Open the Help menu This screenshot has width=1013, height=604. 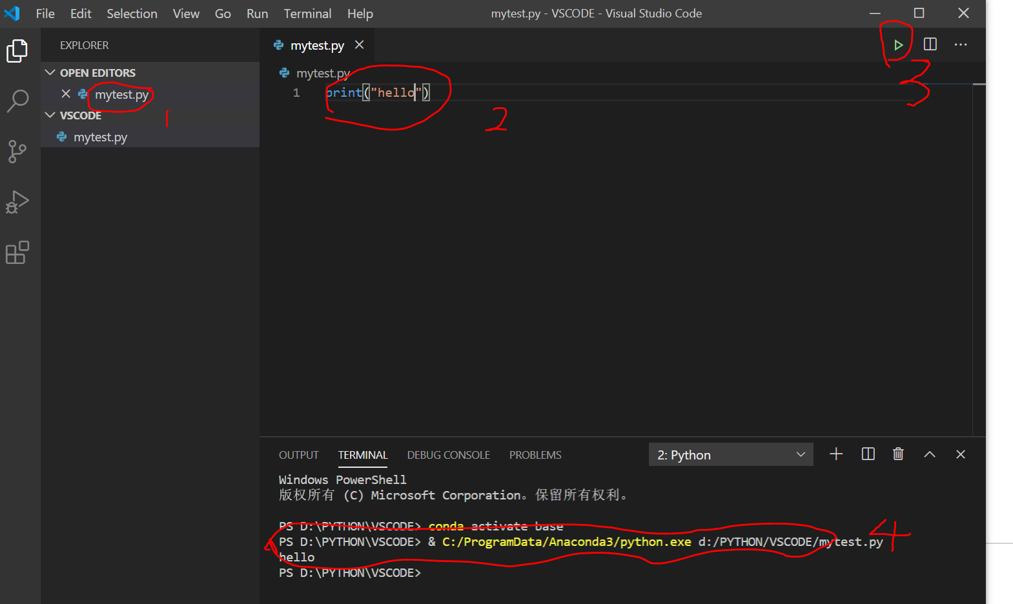pyautogui.click(x=360, y=14)
